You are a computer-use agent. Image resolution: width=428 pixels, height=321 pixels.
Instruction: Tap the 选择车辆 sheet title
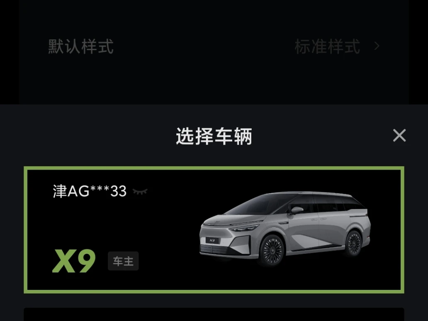pyautogui.click(x=214, y=136)
